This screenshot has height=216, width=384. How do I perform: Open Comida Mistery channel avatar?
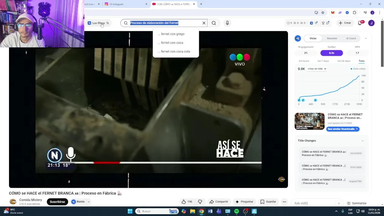(13, 202)
